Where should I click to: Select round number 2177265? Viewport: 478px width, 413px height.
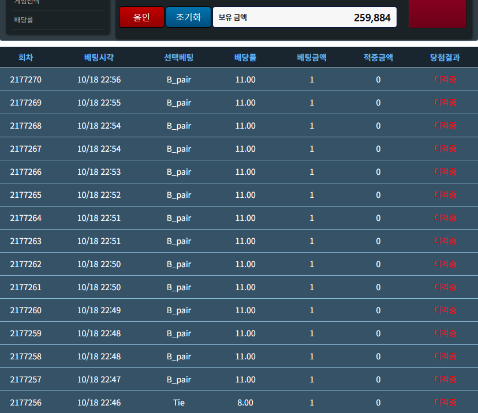(x=25, y=195)
